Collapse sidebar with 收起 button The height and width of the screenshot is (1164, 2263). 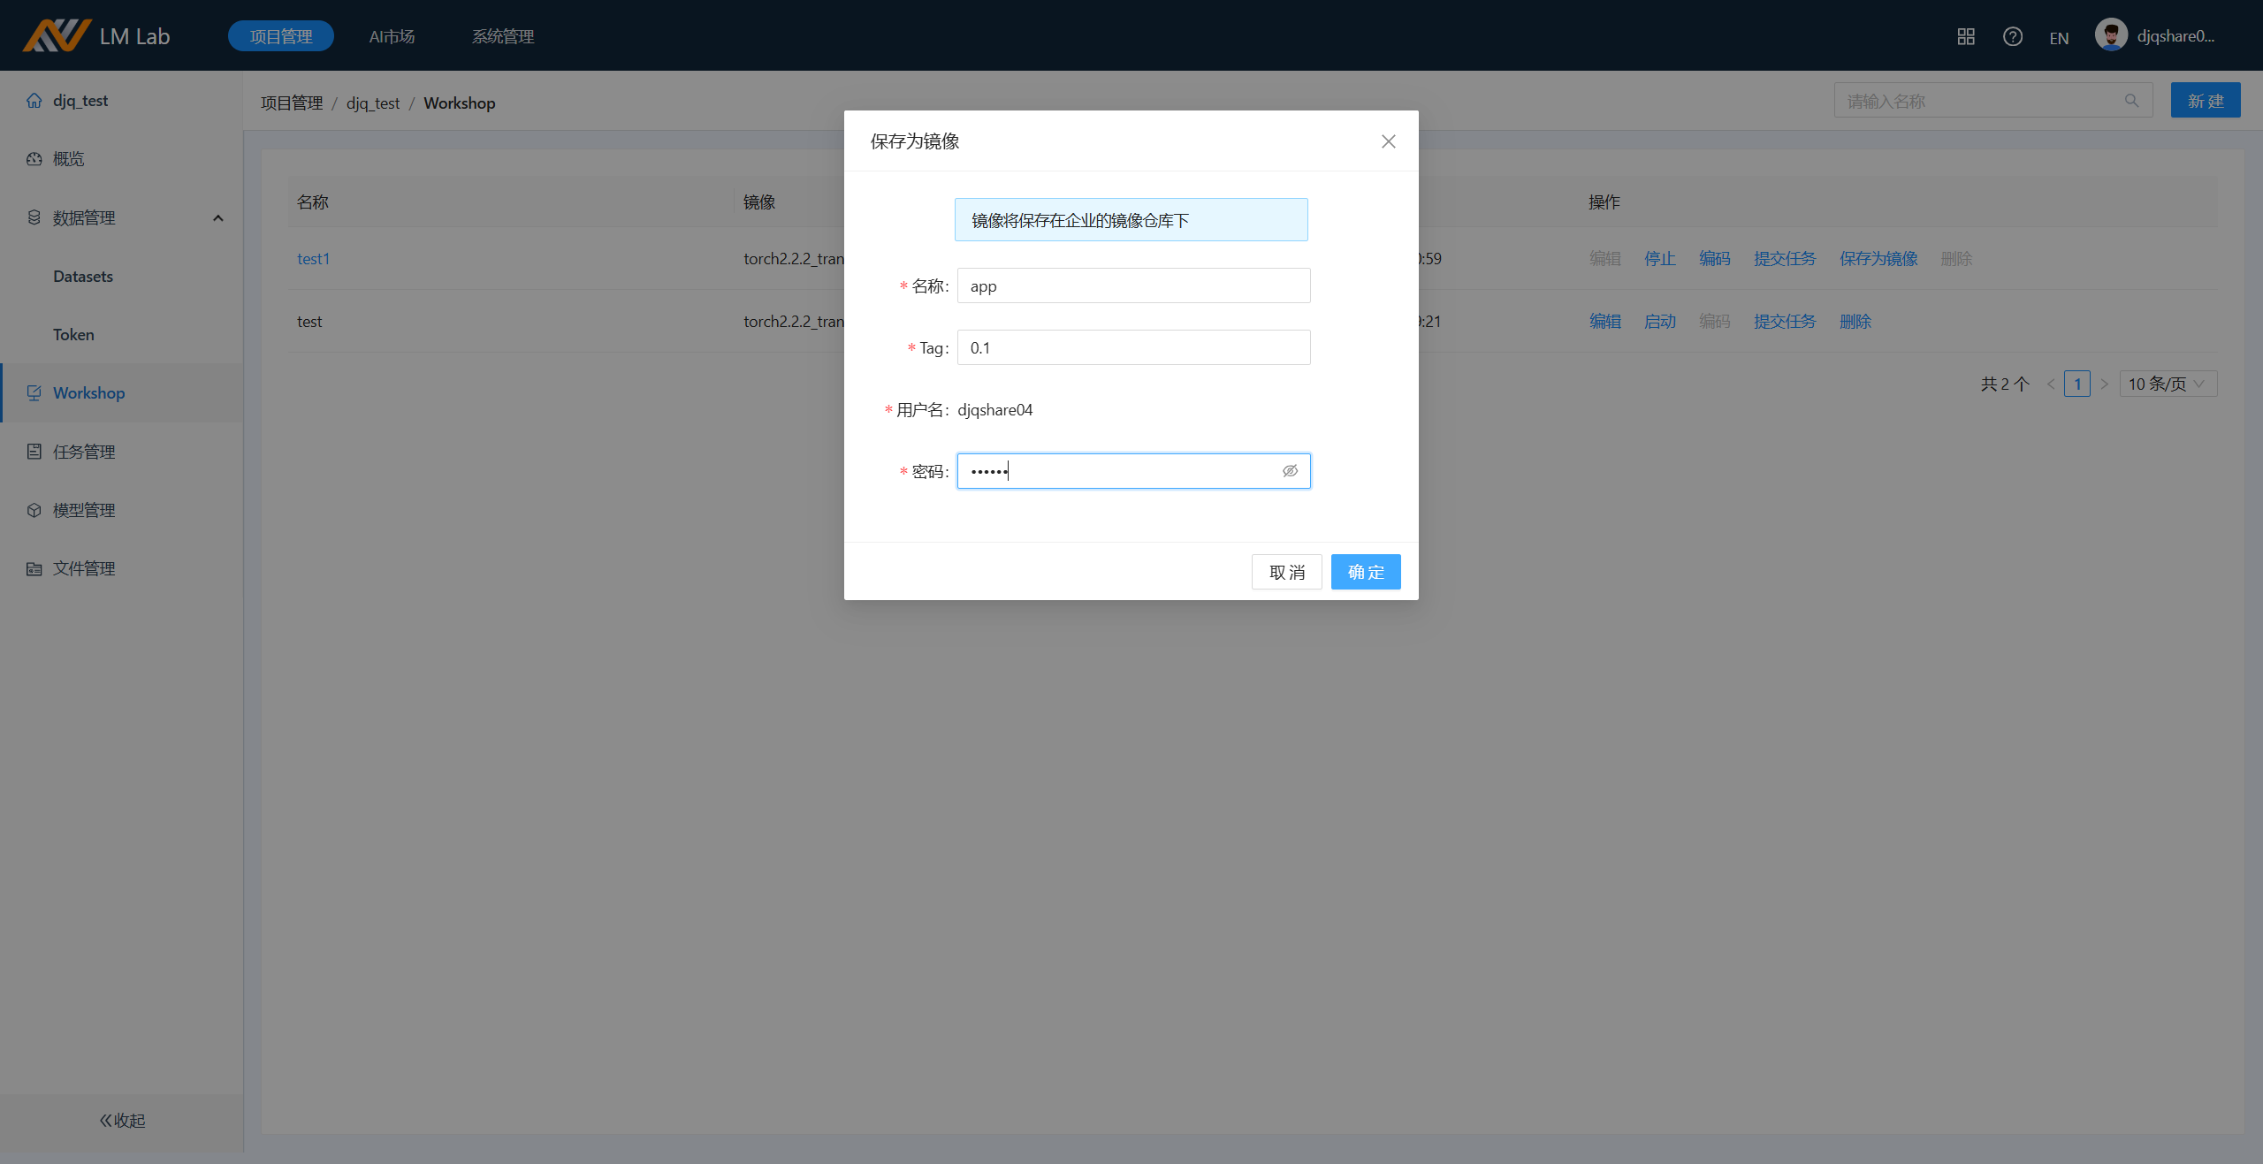122,1120
